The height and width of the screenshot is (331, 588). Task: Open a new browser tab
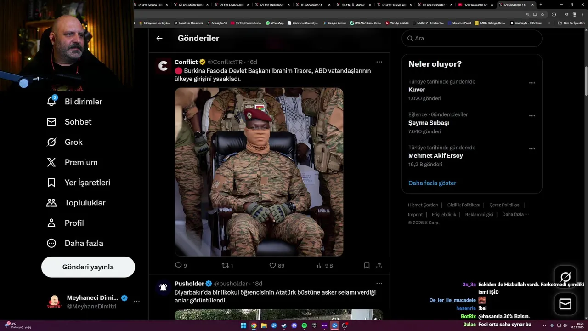point(541,5)
